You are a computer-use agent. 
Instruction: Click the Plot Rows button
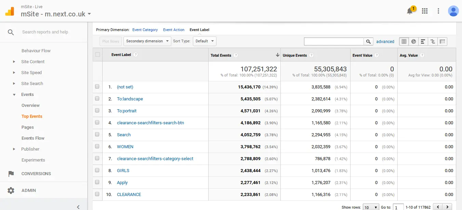tap(111, 41)
